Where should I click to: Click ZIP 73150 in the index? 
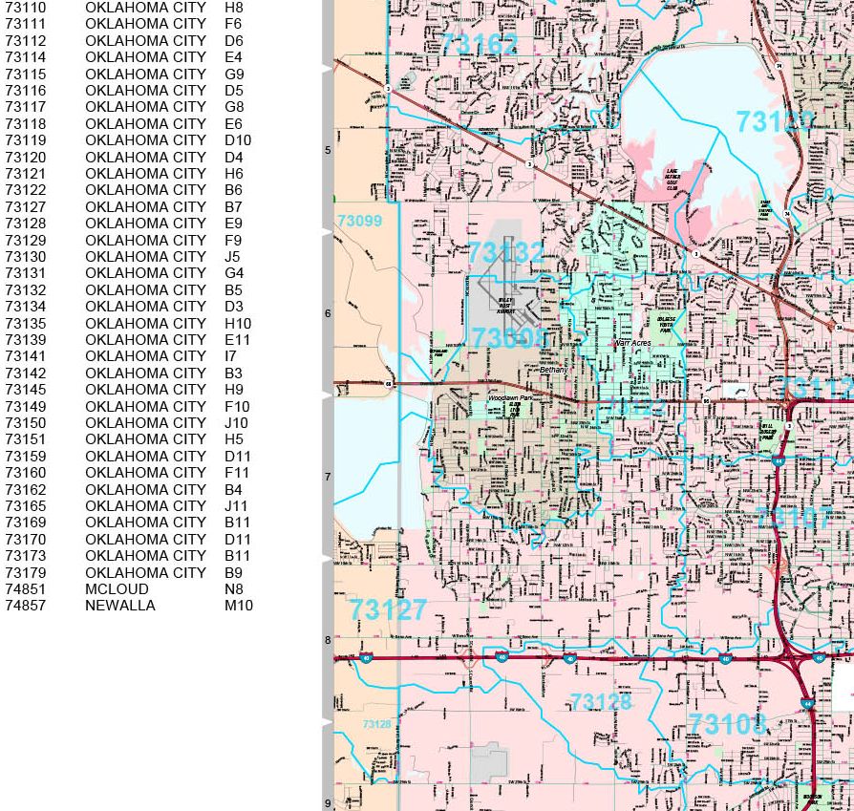pos(26,422)
